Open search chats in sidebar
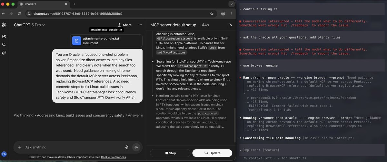Image resolution: width=387 pixels, height=162 pixels. click(x=4, y=45)
